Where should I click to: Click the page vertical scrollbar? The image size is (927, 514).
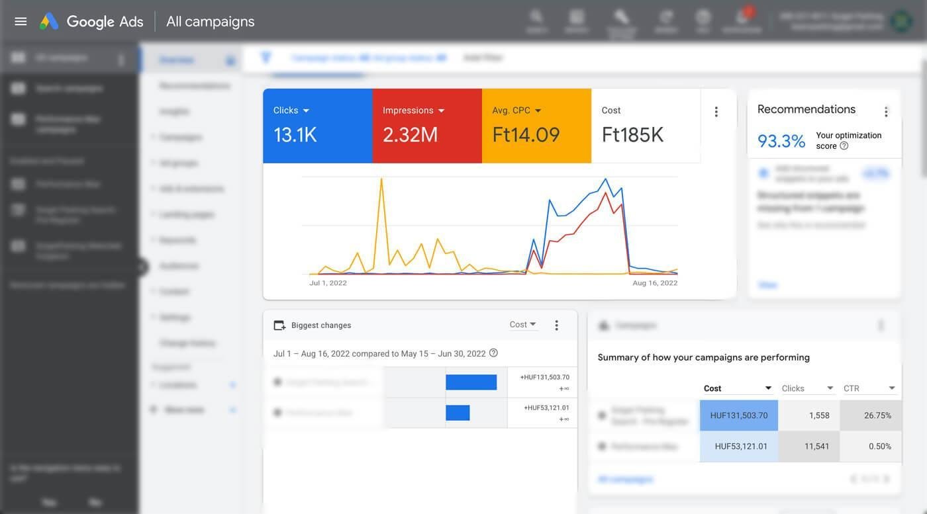click(x=924, y=119)
